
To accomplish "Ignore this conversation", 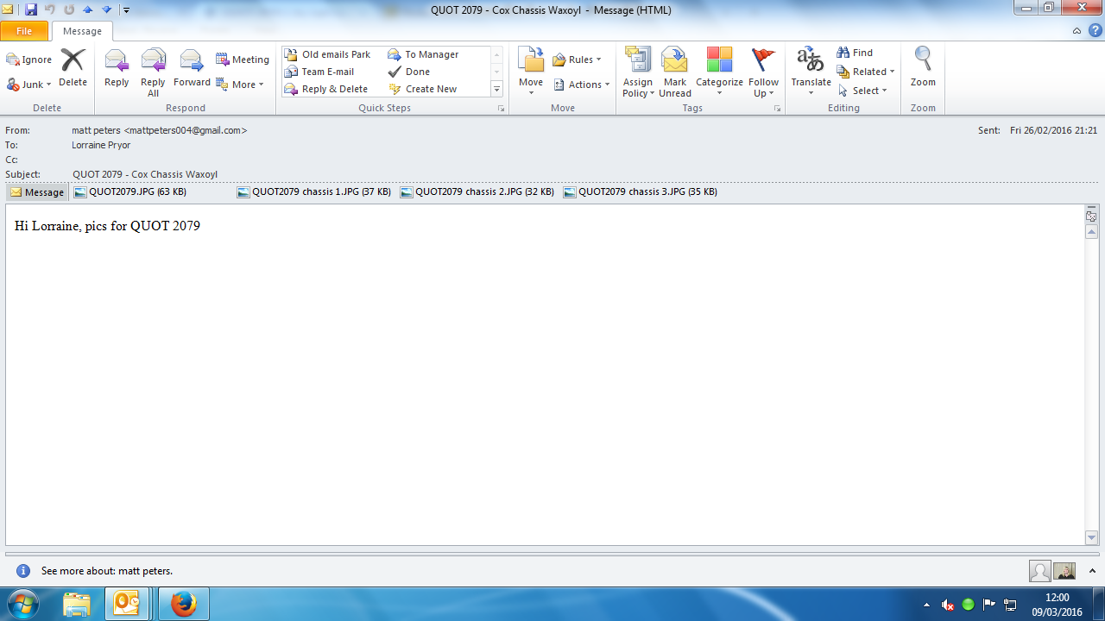I will [29, 60].
